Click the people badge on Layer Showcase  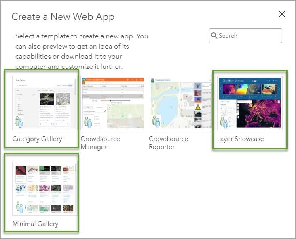coord(224,122)
